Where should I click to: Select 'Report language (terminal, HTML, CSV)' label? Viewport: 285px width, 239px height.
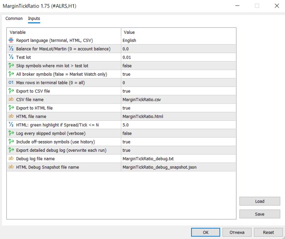click(x=55, y=40)
